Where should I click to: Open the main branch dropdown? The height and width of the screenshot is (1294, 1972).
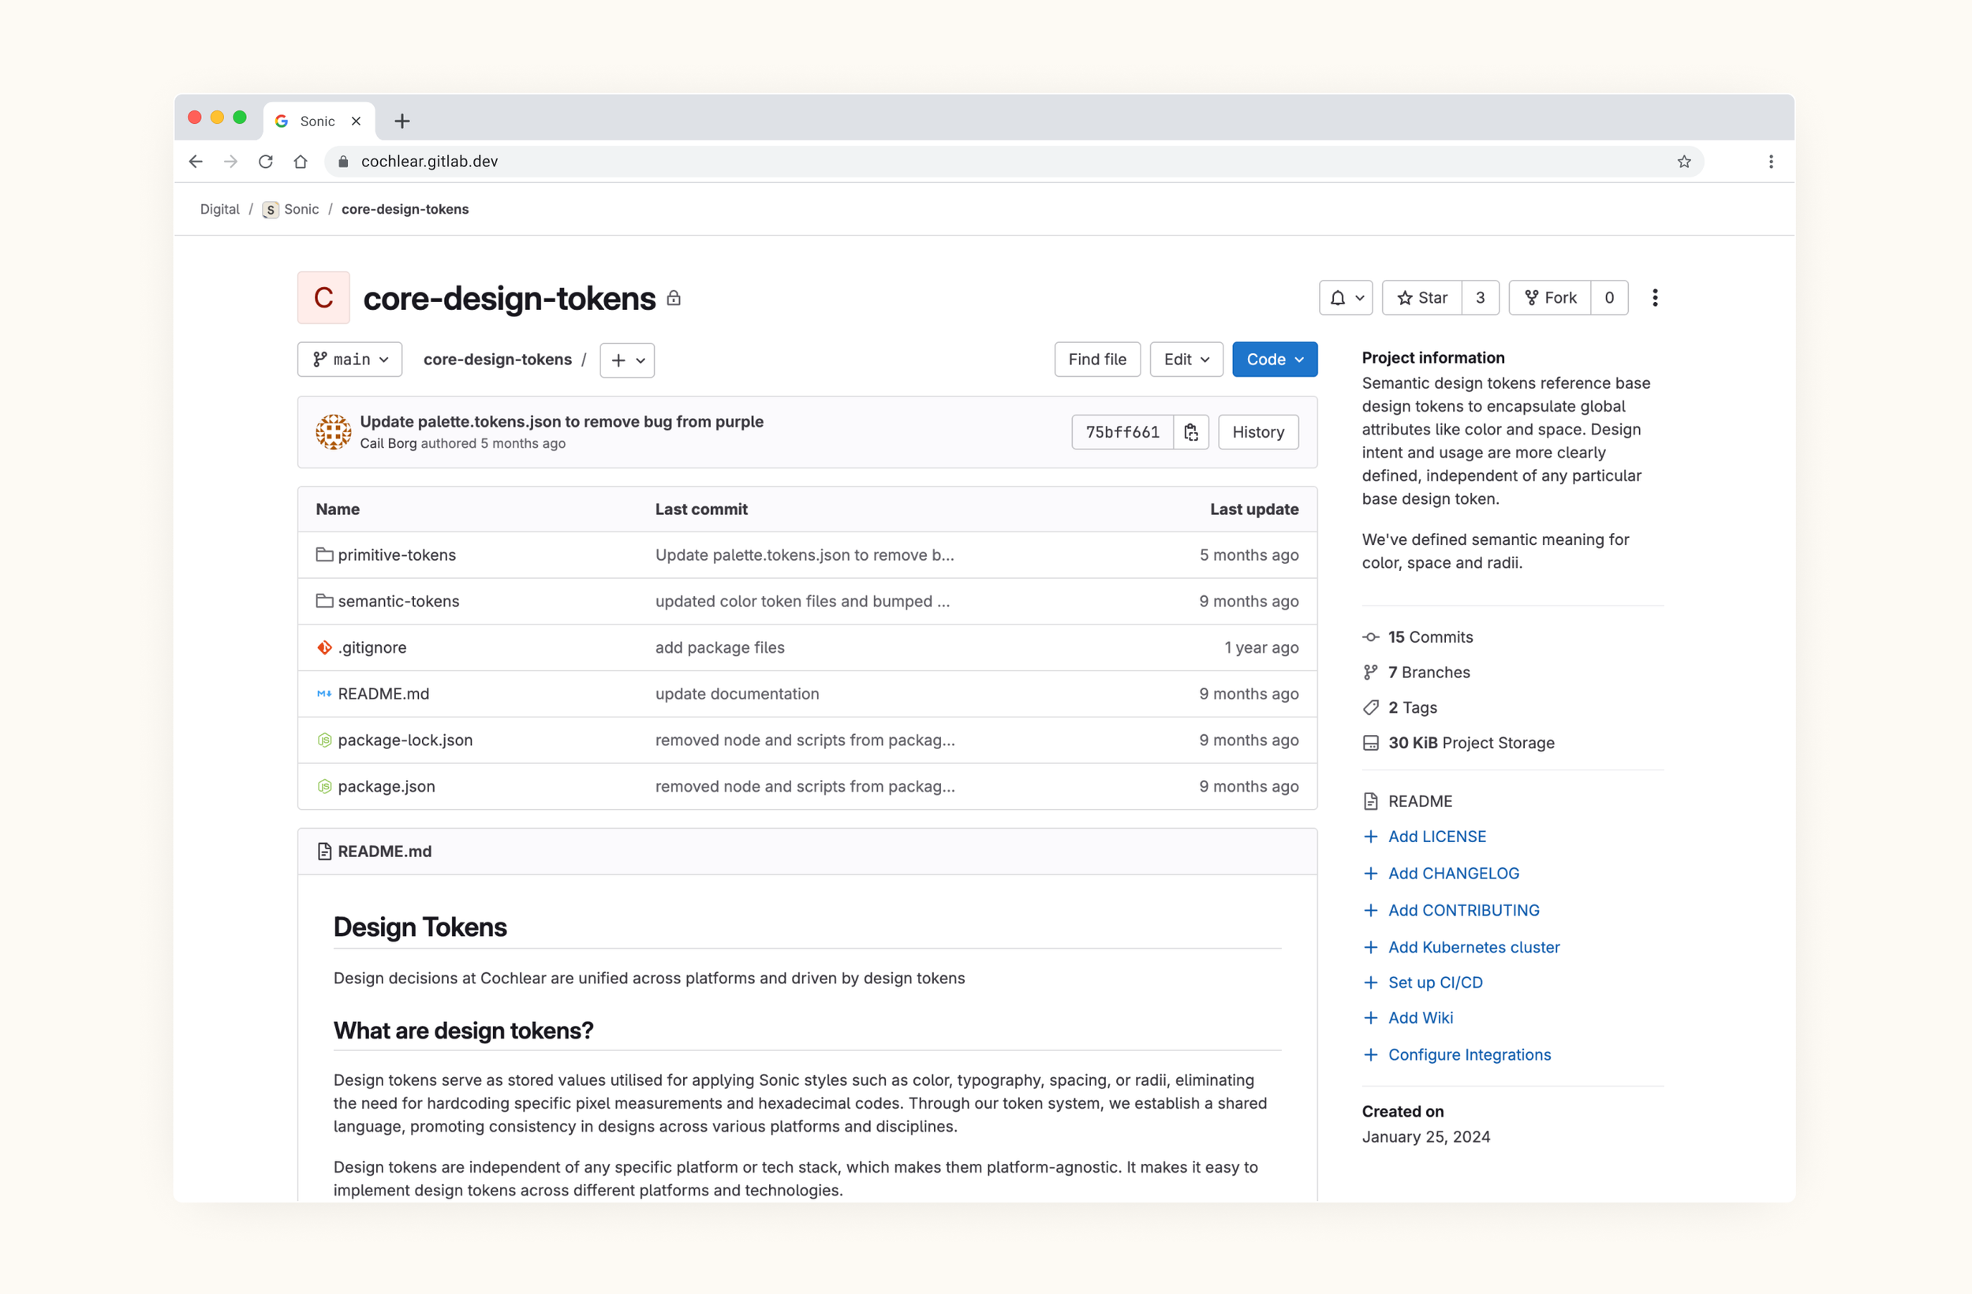click(x=349, y=359)
